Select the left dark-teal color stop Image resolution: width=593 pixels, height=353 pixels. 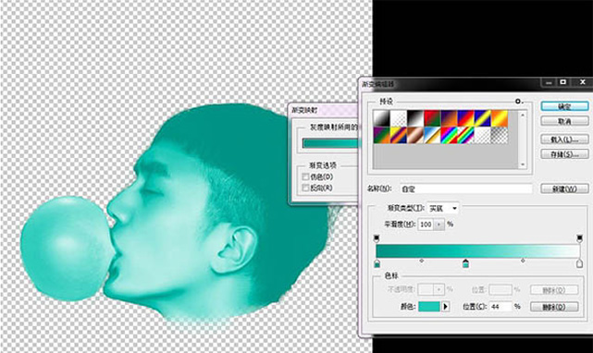click(377, 263)
